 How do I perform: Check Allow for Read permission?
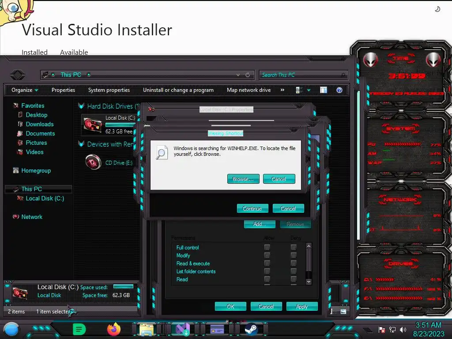[267, 279]
